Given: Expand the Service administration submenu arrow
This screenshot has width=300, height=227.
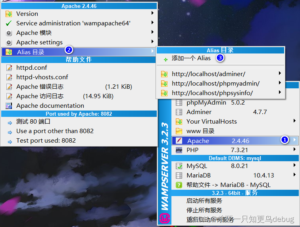Looking at the screenshot, I should pyautogui.click(x=152, y=23).
